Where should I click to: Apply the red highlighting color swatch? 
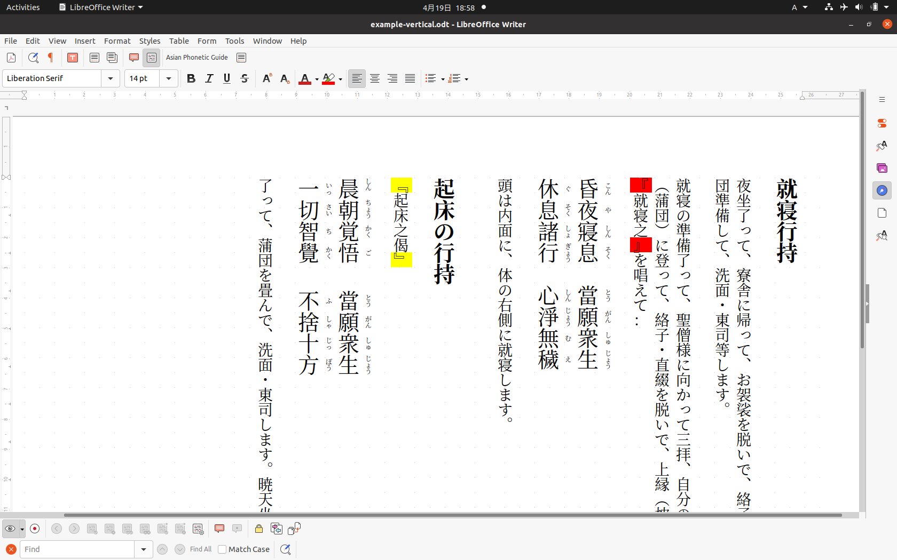click(x=328, y=79)
